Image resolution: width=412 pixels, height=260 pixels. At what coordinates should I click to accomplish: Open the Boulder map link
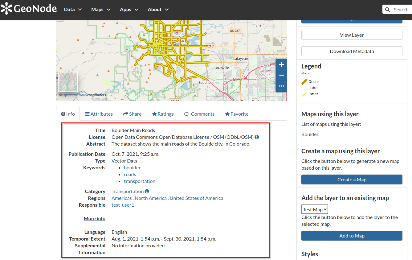pos(310,134)
